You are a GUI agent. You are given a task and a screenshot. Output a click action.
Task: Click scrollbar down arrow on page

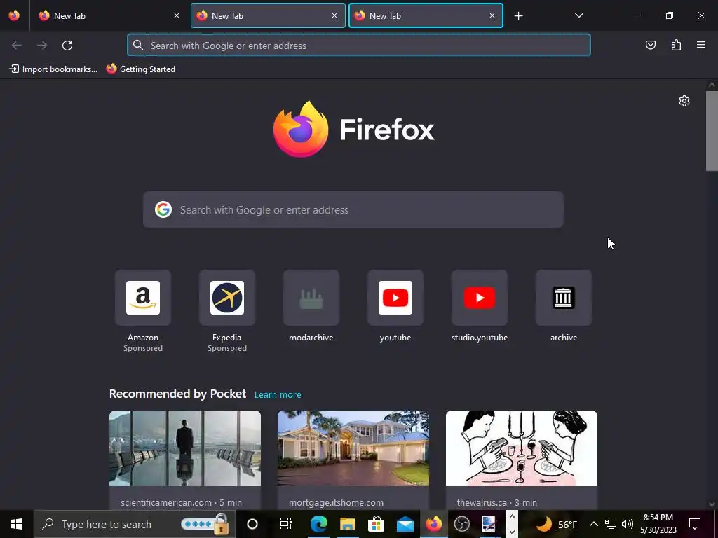tap(712, 504)
